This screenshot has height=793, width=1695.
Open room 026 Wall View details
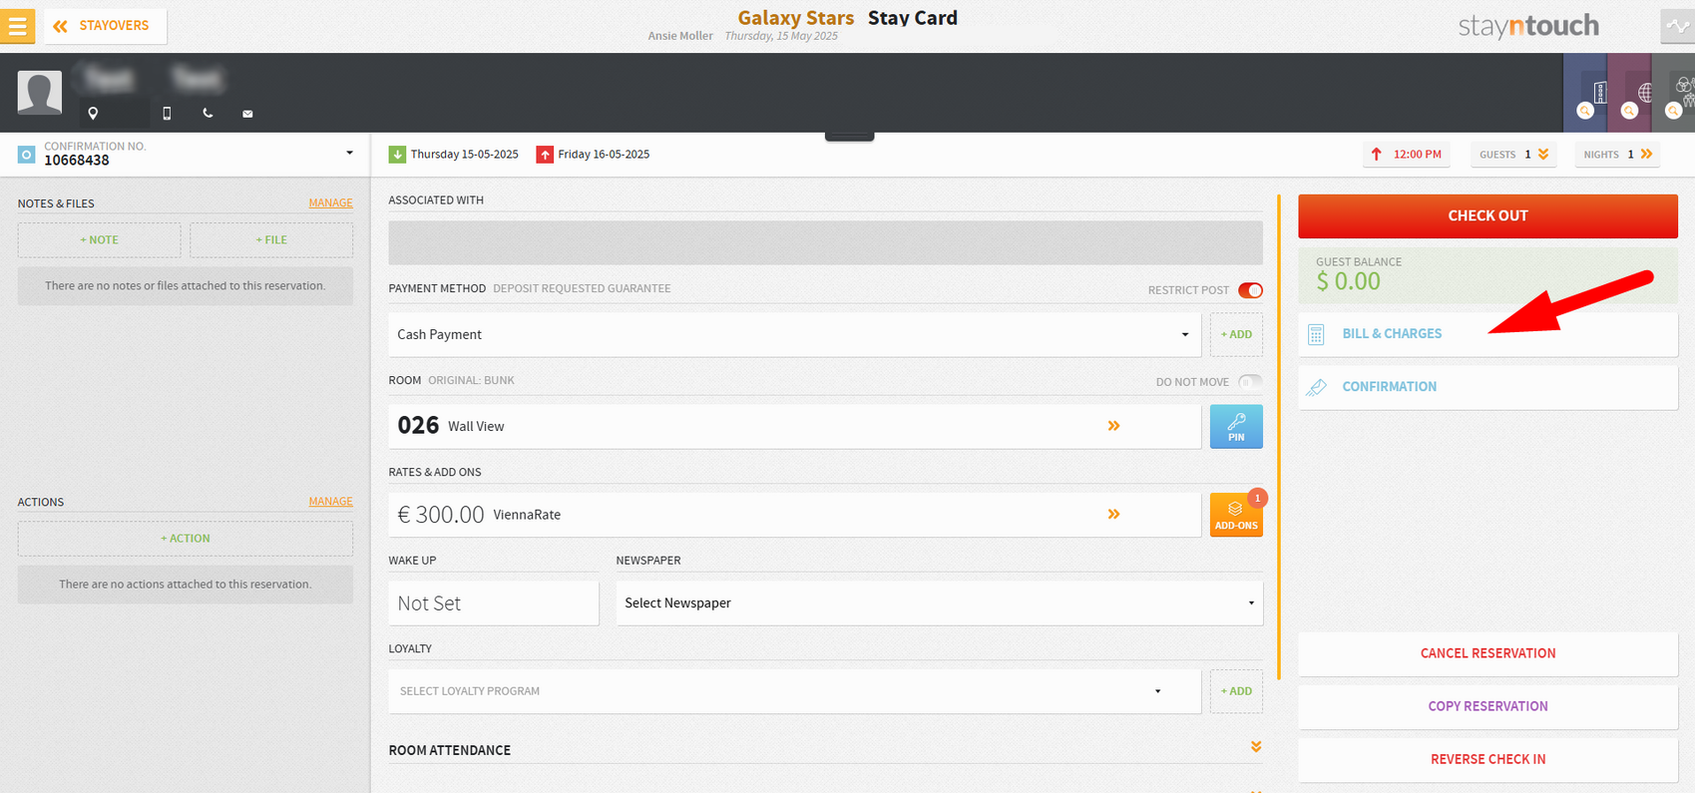tap(794, 426)
